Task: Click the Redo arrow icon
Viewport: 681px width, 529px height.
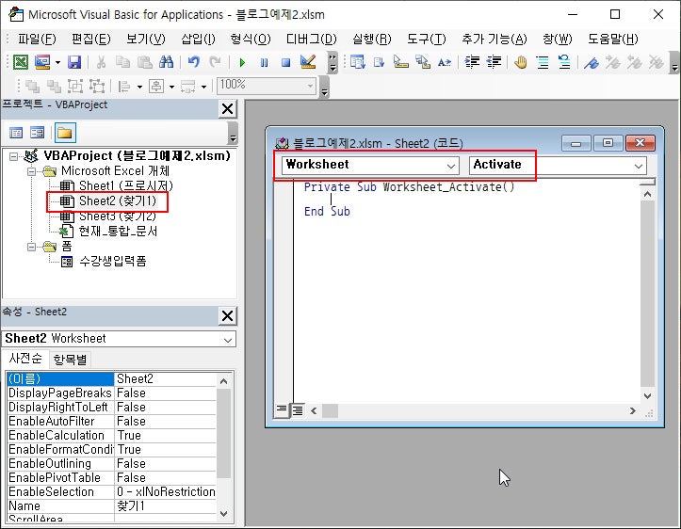Action: 215,62
